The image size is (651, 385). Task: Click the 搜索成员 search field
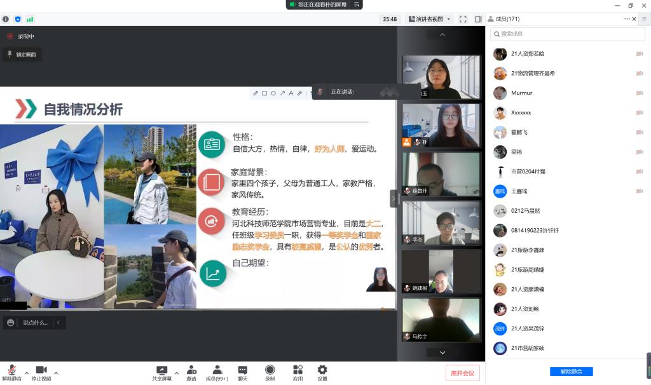click(x=568, y=34)
